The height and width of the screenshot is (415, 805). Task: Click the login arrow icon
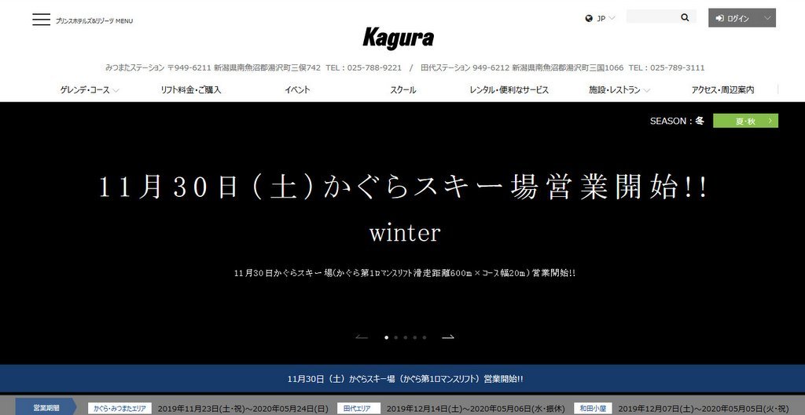tap(720, 19)
